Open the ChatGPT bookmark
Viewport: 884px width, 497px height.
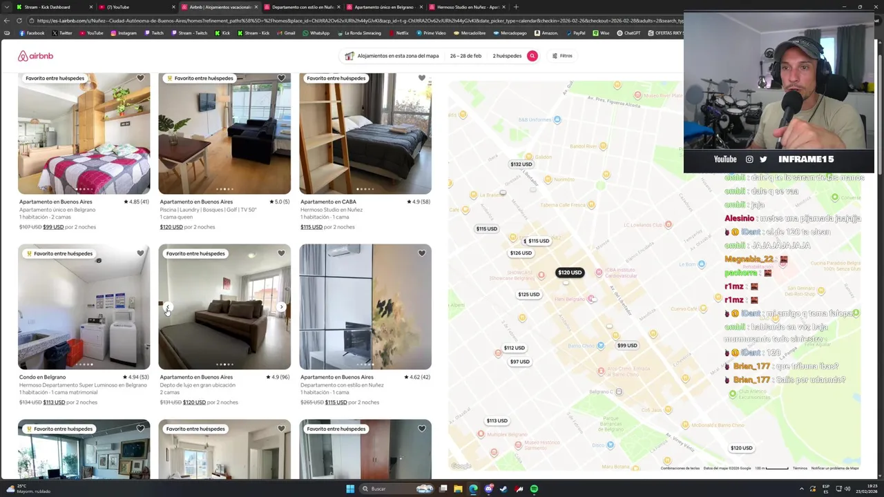[x=628, y=33]
